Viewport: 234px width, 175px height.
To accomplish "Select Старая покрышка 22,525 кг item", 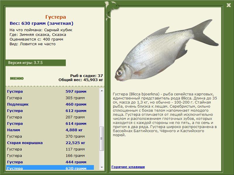I will 50,143.
